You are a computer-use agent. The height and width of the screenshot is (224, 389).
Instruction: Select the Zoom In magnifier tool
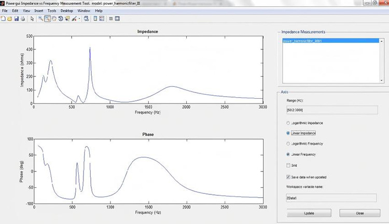click(40, 19)
